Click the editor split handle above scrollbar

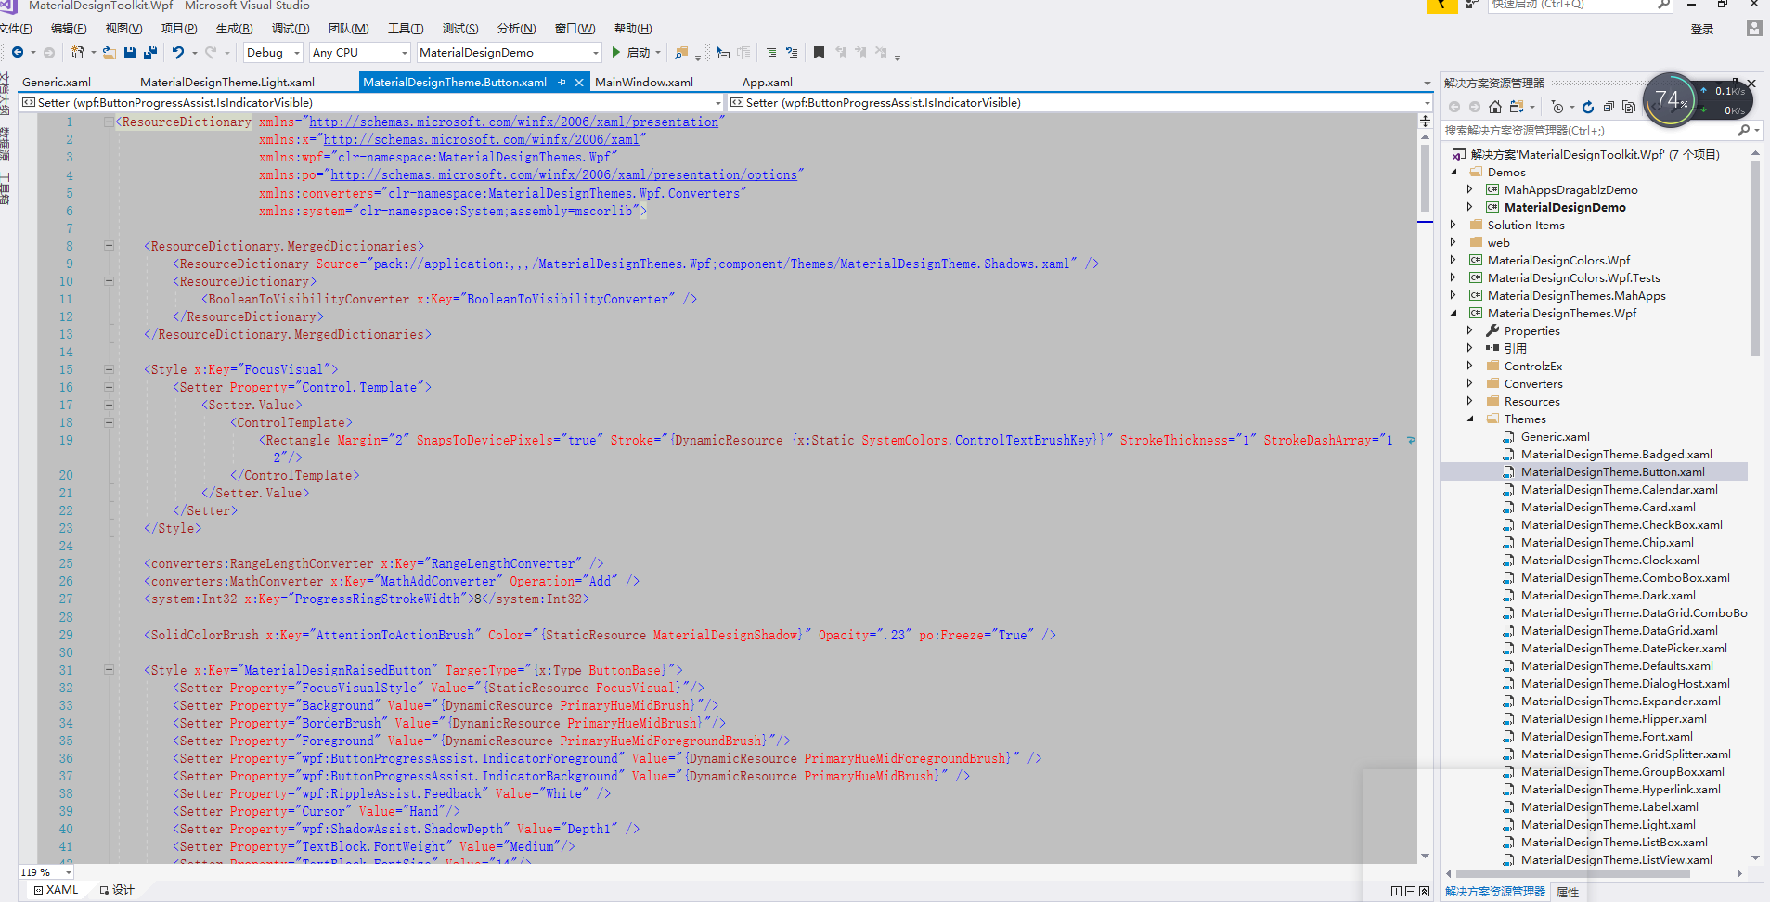(x=1425, y=121)
